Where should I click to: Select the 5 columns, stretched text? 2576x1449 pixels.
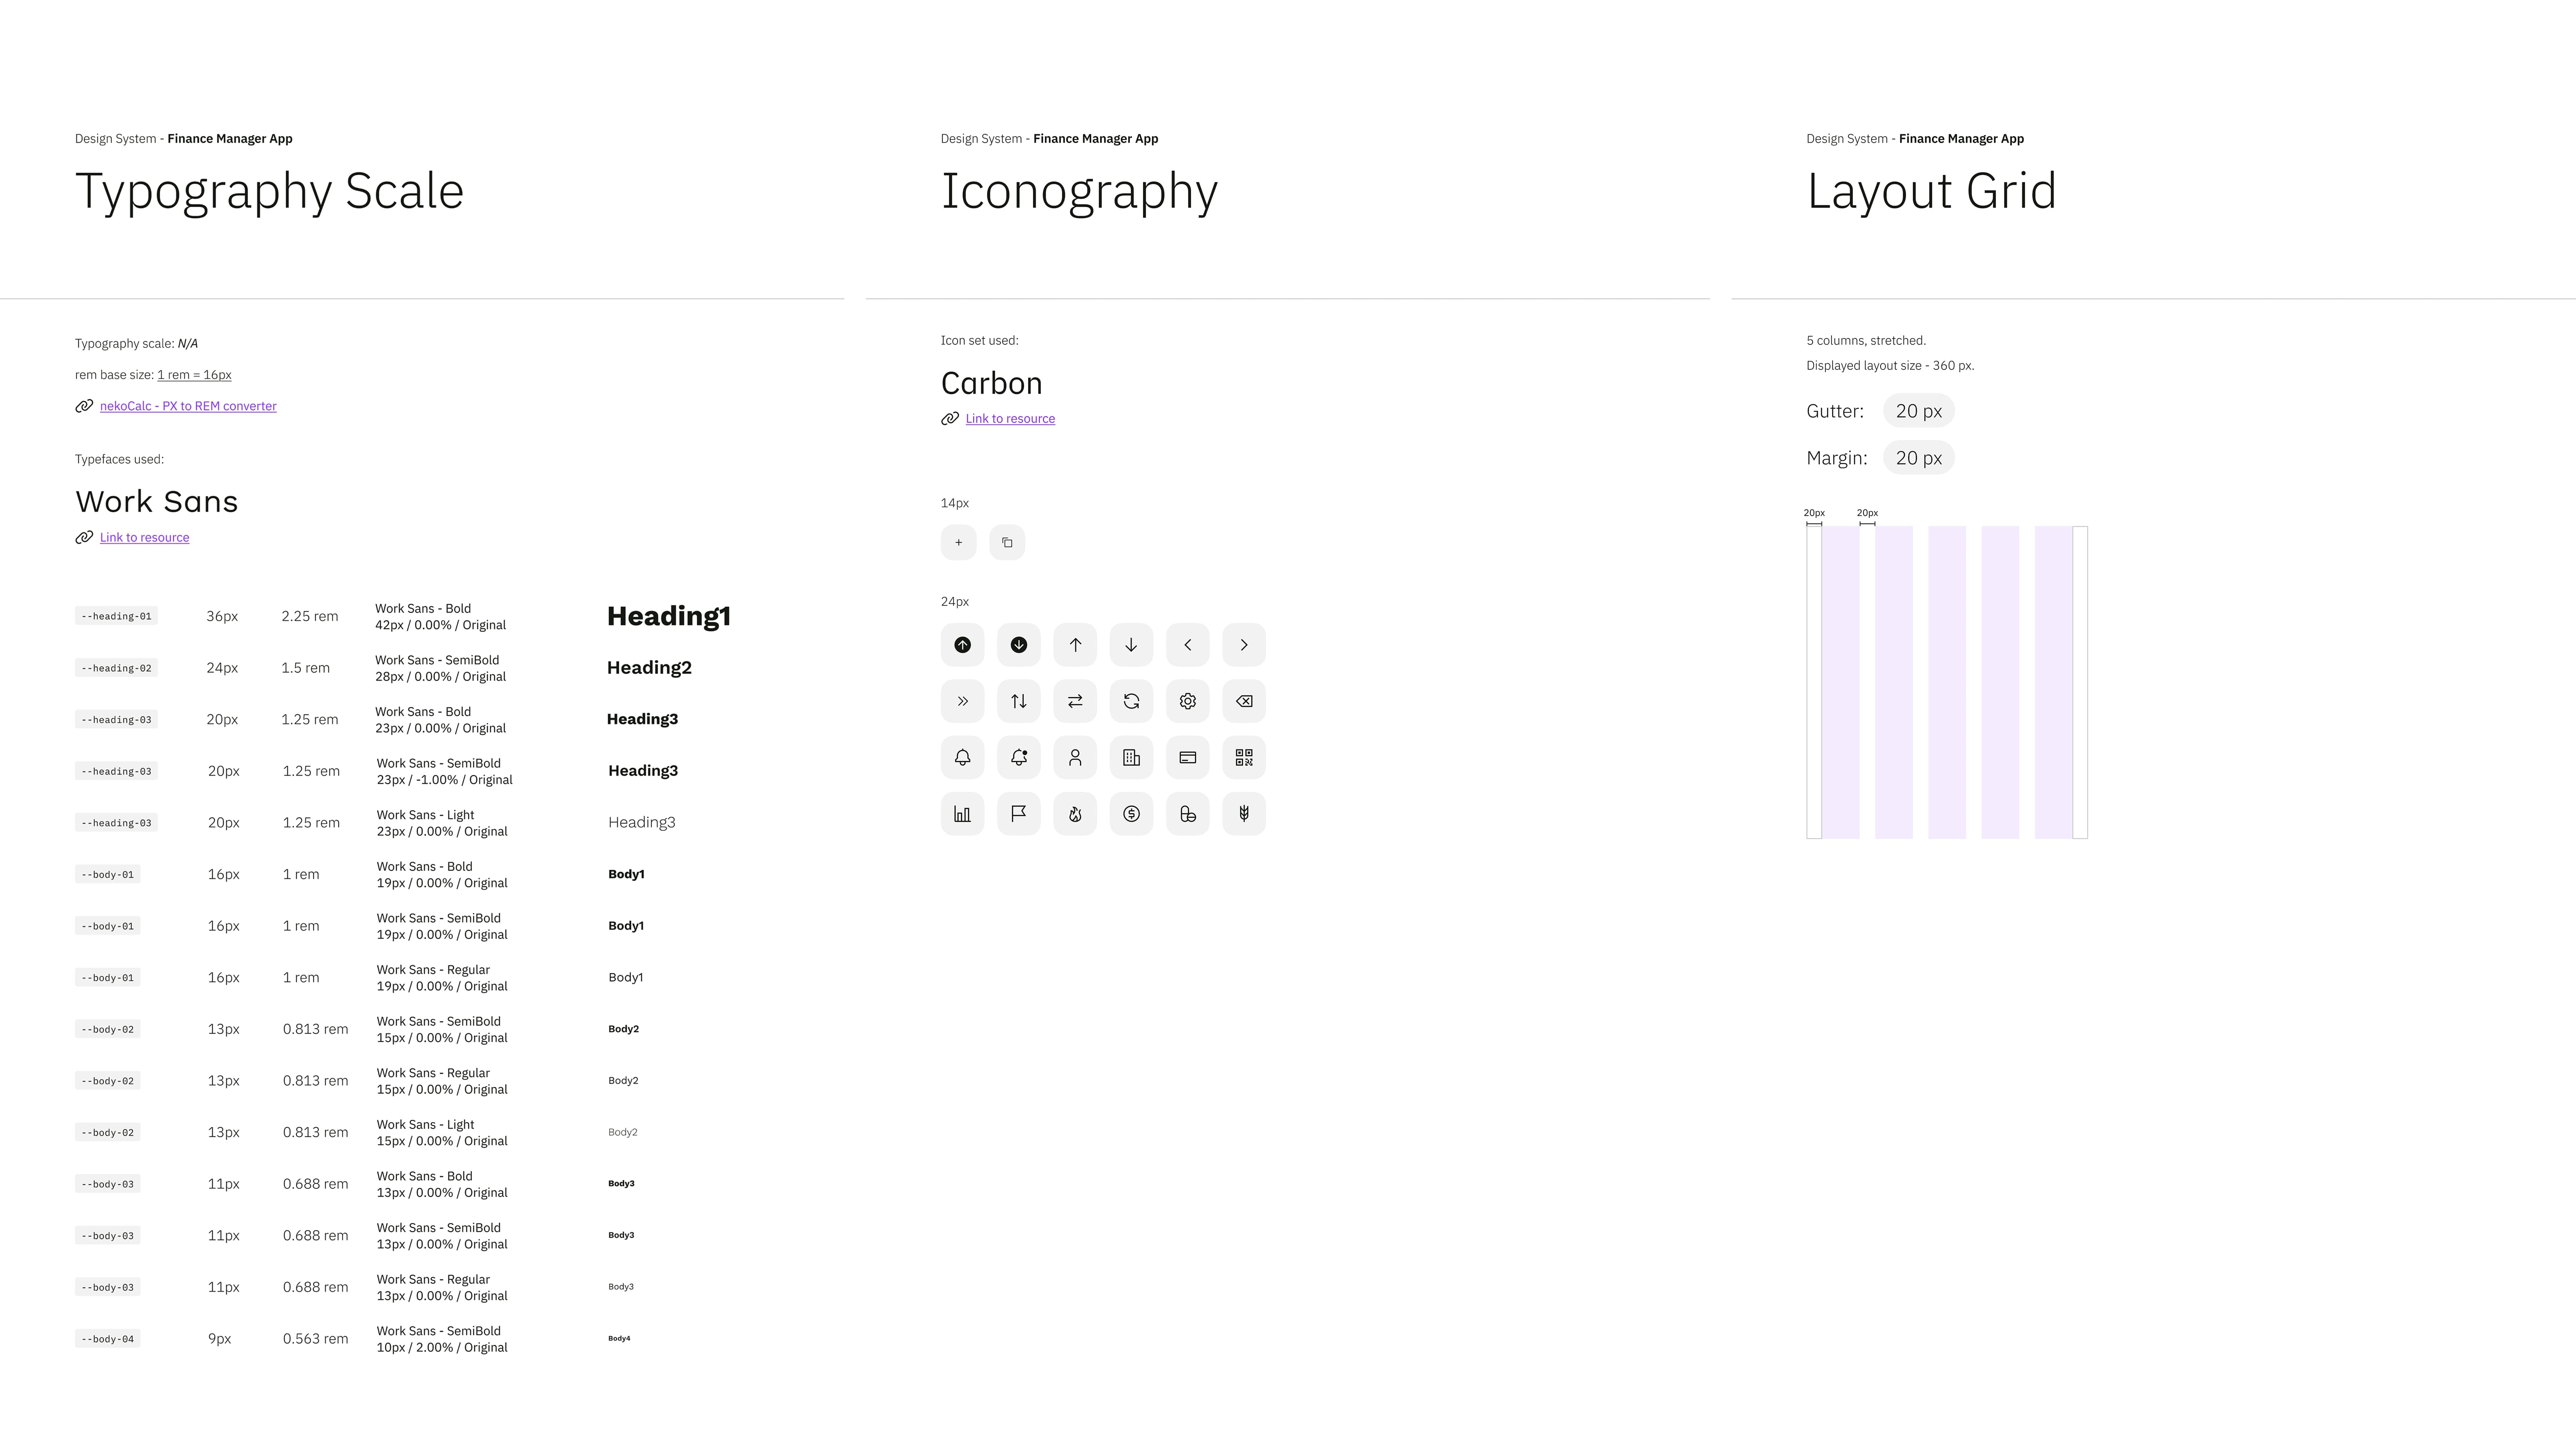click(1866, 341)
